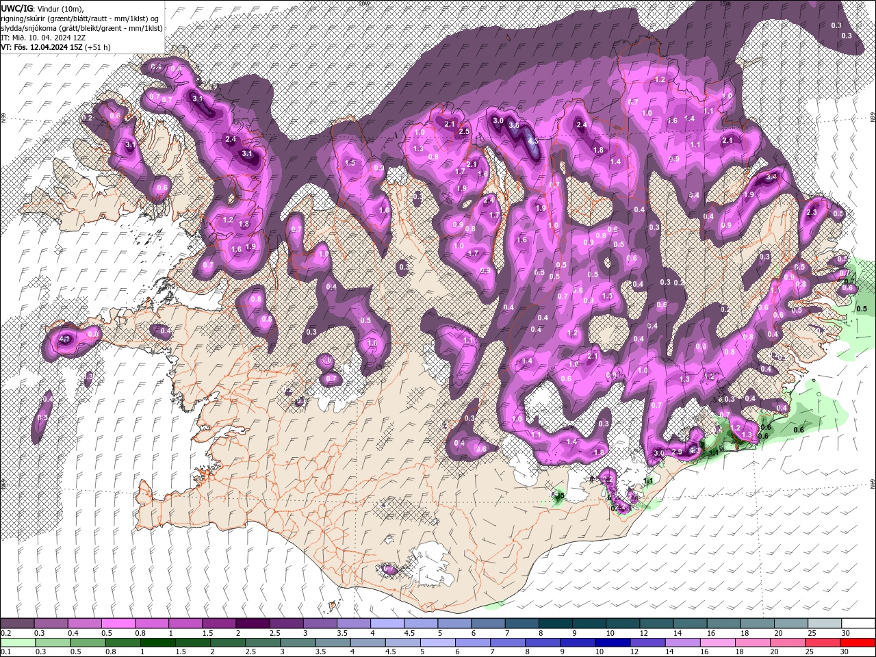Select the rain scale swatch starting at 0.8
Viewport: 876px width, 657px height.
(123, 643)
